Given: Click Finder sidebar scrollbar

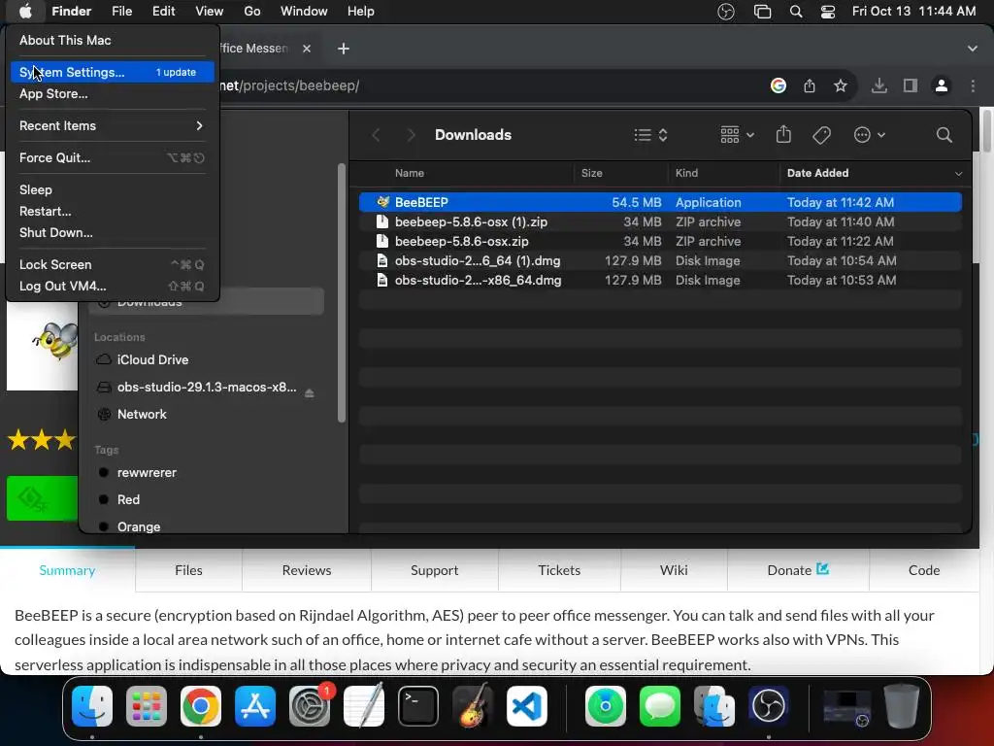Looking at the screenshot, I should (x=342, y=293).
